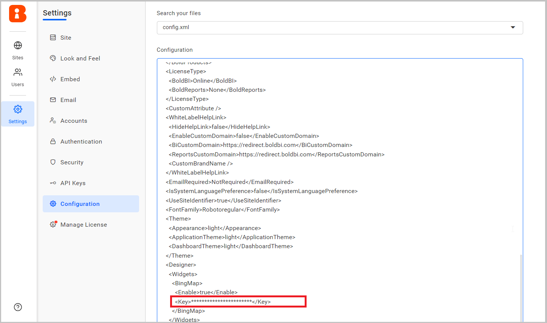Open the API Keys key icon

coord(53,183)
